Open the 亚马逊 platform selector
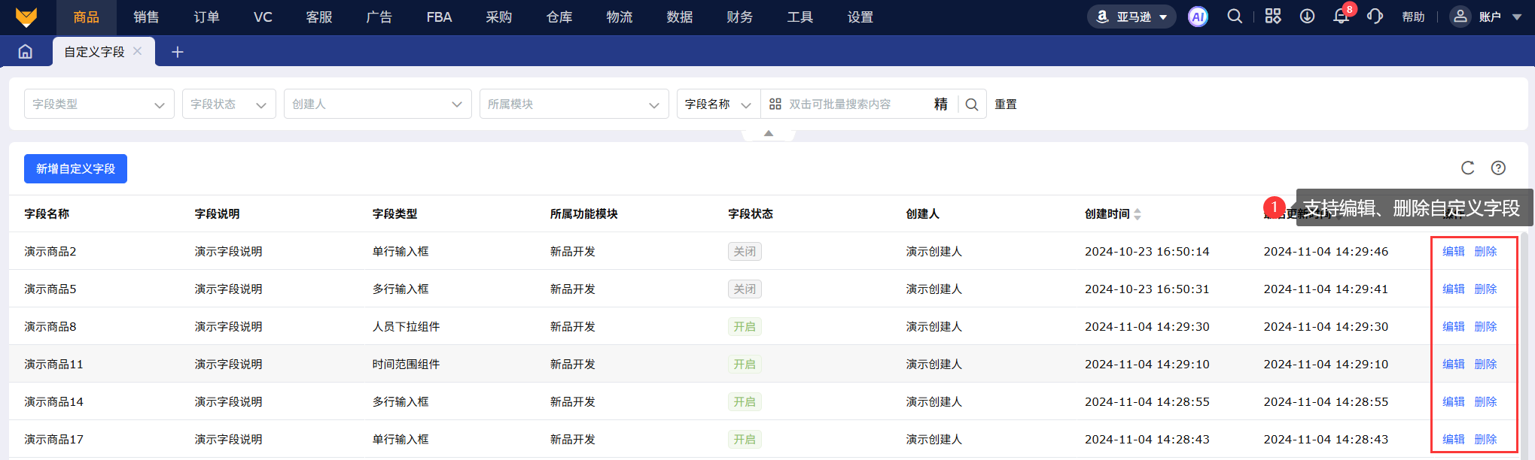This screenshot has width=1535, height=460. click(x=1131, y=17)
